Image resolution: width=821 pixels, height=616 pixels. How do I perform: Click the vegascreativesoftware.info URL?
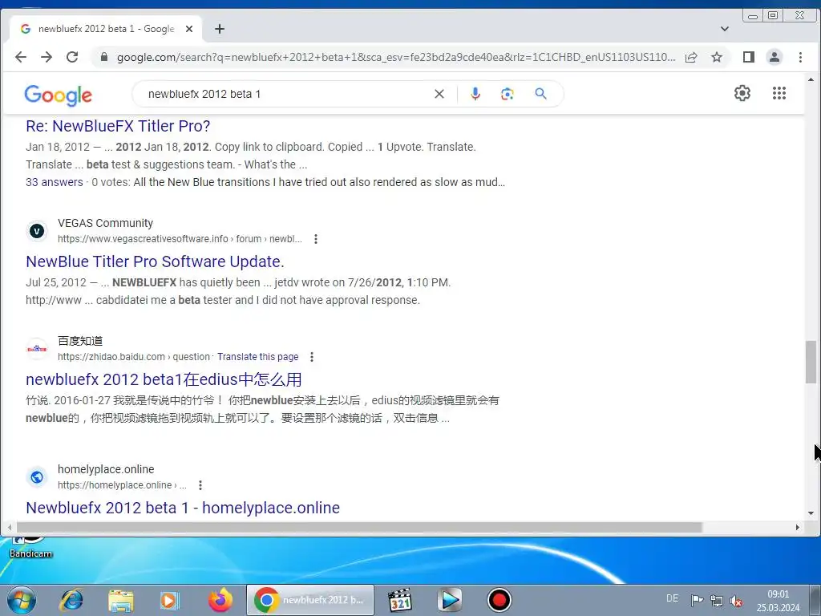point(180,239)
